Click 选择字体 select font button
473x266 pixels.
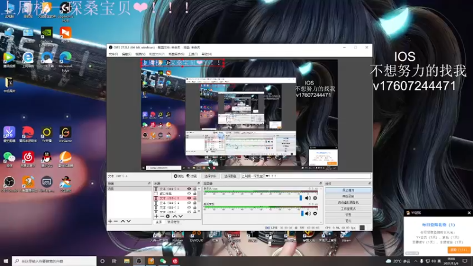point(210,176)
